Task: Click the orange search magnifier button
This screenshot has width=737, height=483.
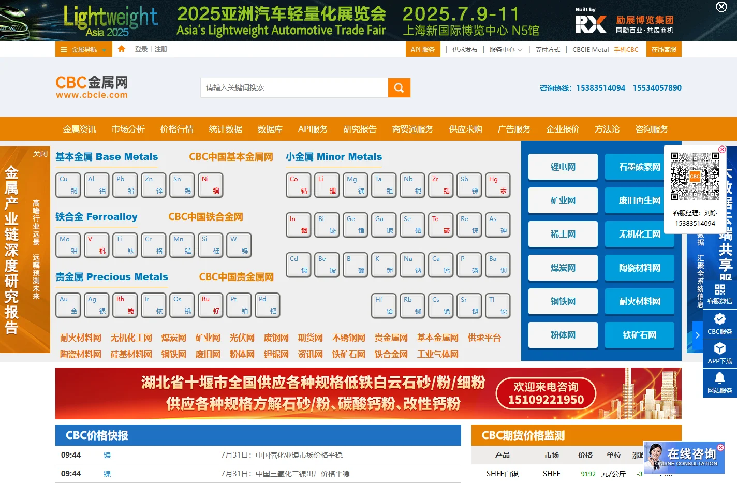Action: coord(399,87)
